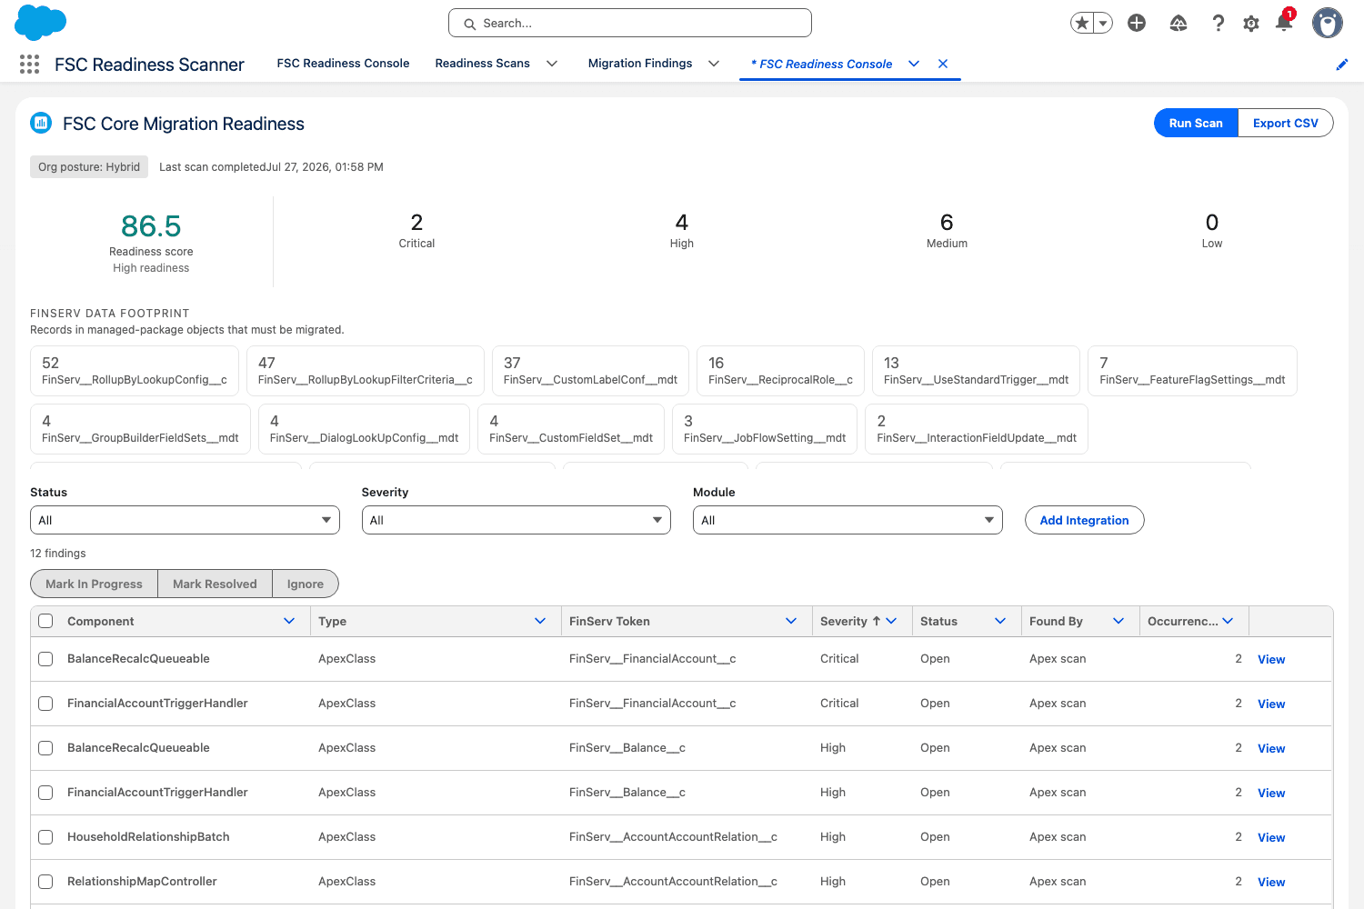Open Severity column menu chevron
1364x909 pixels.
891,621
